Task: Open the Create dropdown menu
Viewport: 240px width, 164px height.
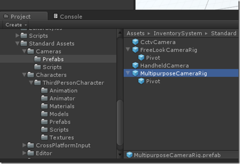Action: click(16, 25)
